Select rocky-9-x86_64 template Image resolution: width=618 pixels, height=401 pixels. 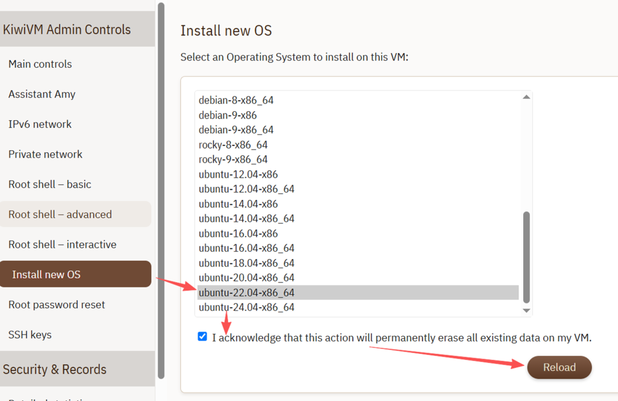click(233, 159)
